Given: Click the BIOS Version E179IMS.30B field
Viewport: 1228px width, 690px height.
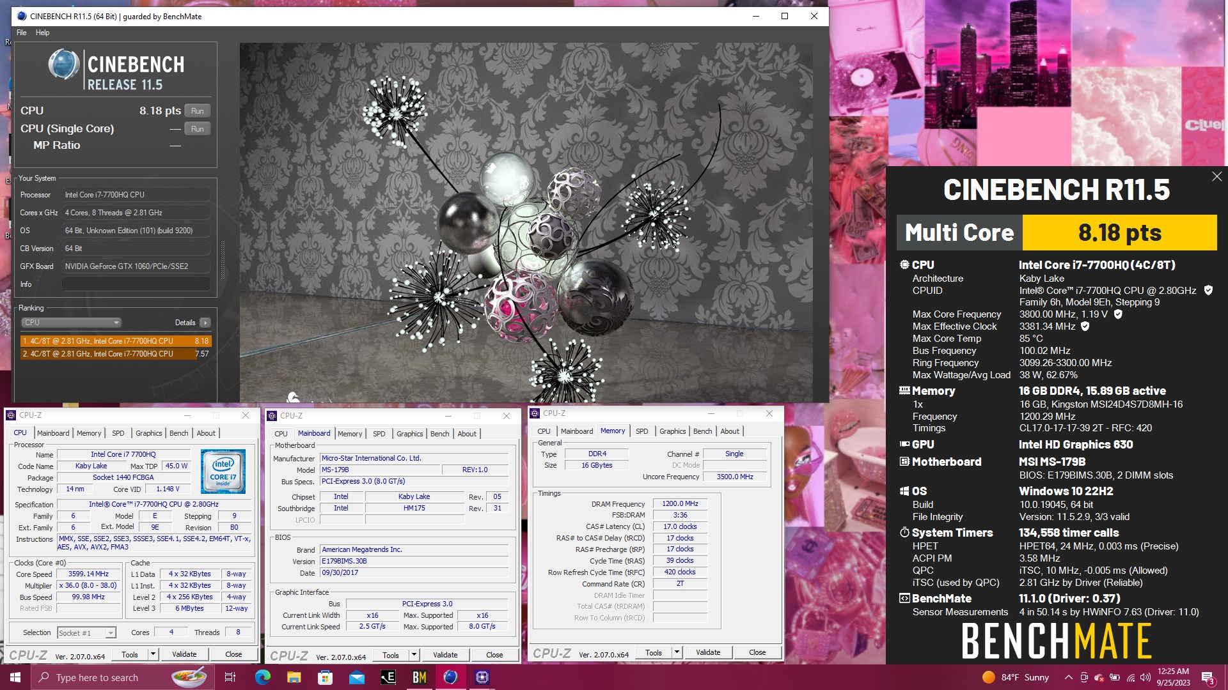Looking at the screenshot, I should [x=414, y=561].
